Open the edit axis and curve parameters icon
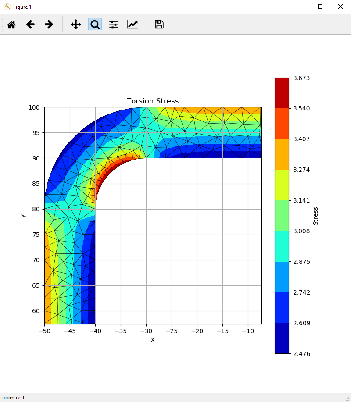Viewport: 351px width, 402px height. [133, 25]
